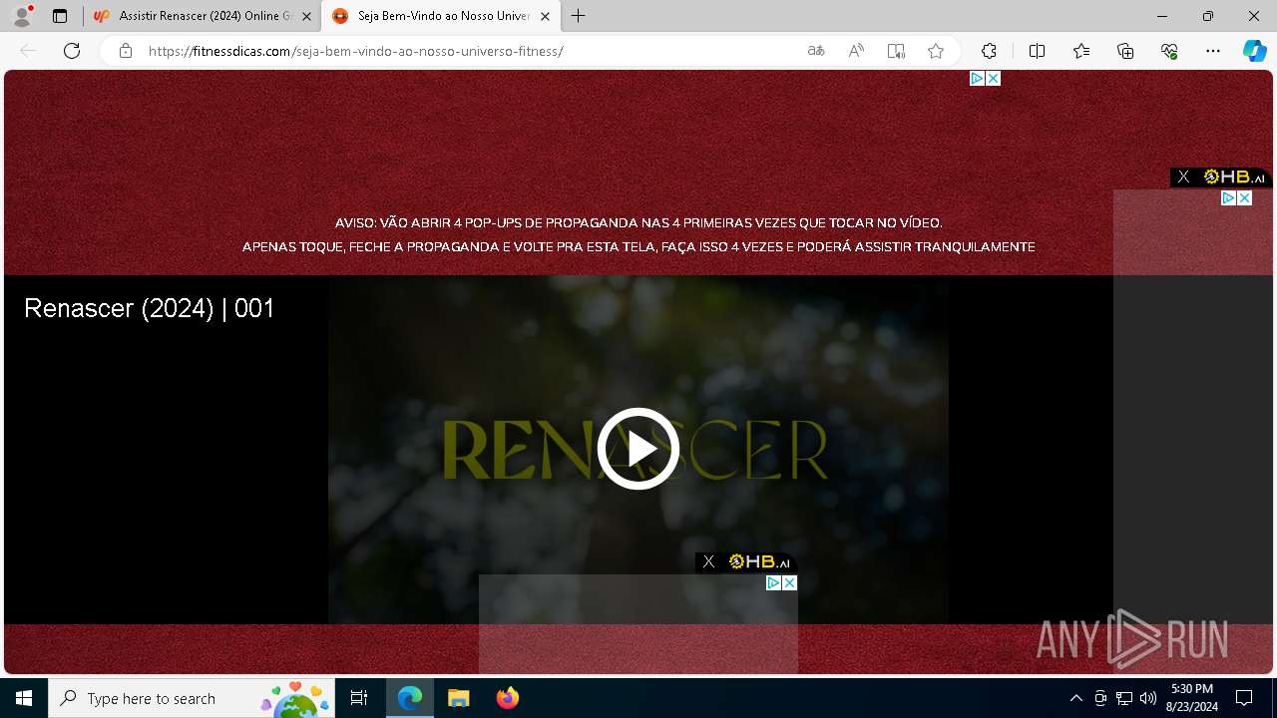Close the Assistir Renascer (2024) tab
1277x718 pixels.
coord(306,16)
